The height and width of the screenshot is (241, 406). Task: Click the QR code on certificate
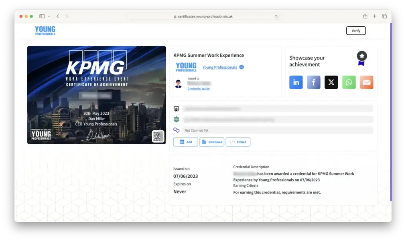(x=158, y=136)
